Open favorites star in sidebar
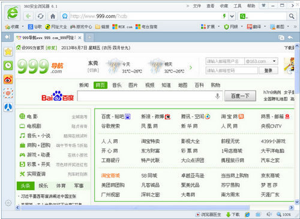 tap(8, 52)
